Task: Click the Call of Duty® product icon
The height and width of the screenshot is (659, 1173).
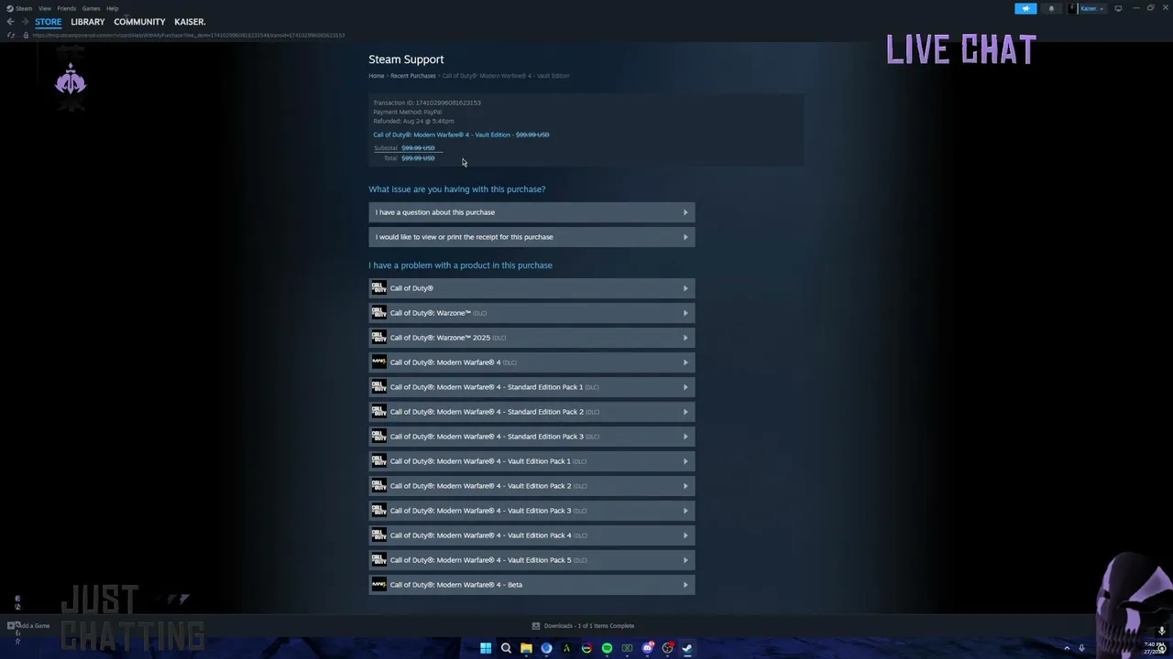Action: coord(378,288)
